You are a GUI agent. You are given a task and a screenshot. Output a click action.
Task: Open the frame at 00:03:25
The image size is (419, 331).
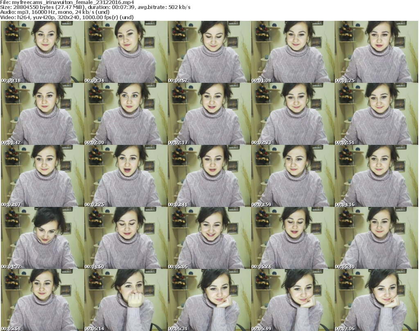tap(126, 176)
